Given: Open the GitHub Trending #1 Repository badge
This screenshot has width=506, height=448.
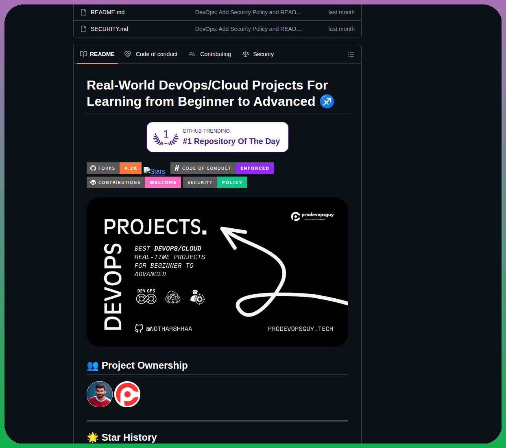Looking at the screenshot, I should (x=218, y=137).
